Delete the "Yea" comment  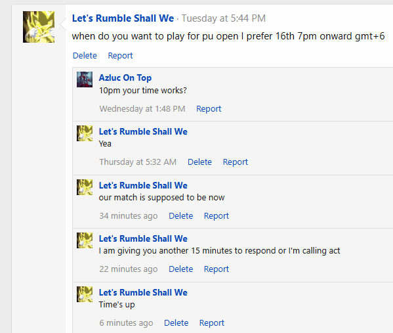coord(199,162)
